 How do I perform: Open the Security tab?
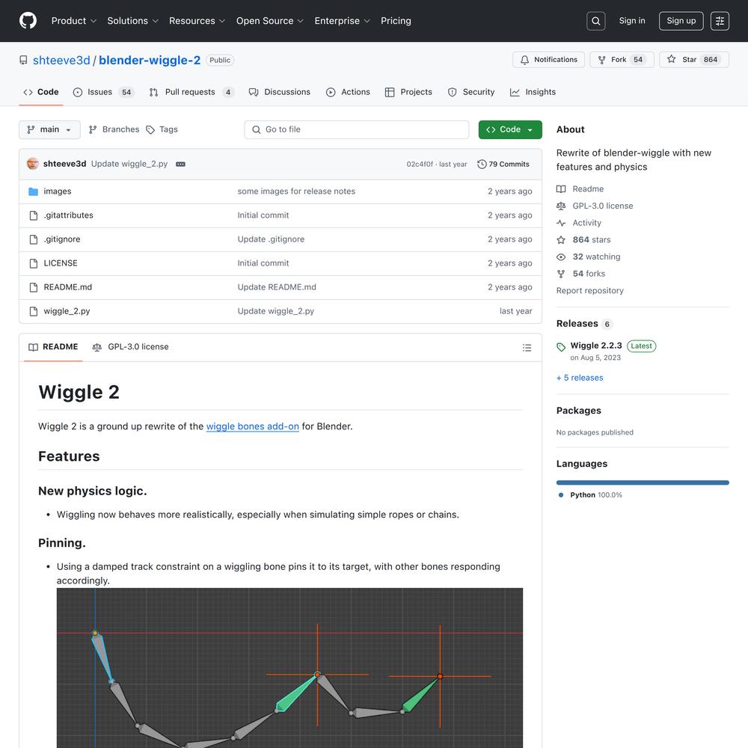point(471,92)
